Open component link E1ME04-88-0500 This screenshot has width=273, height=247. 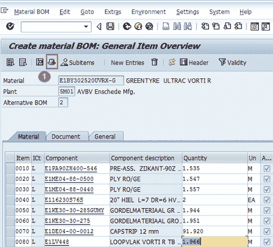[69, 179]
